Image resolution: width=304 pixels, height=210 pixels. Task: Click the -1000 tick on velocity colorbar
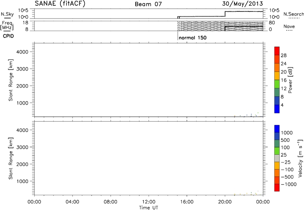(288, 184)
